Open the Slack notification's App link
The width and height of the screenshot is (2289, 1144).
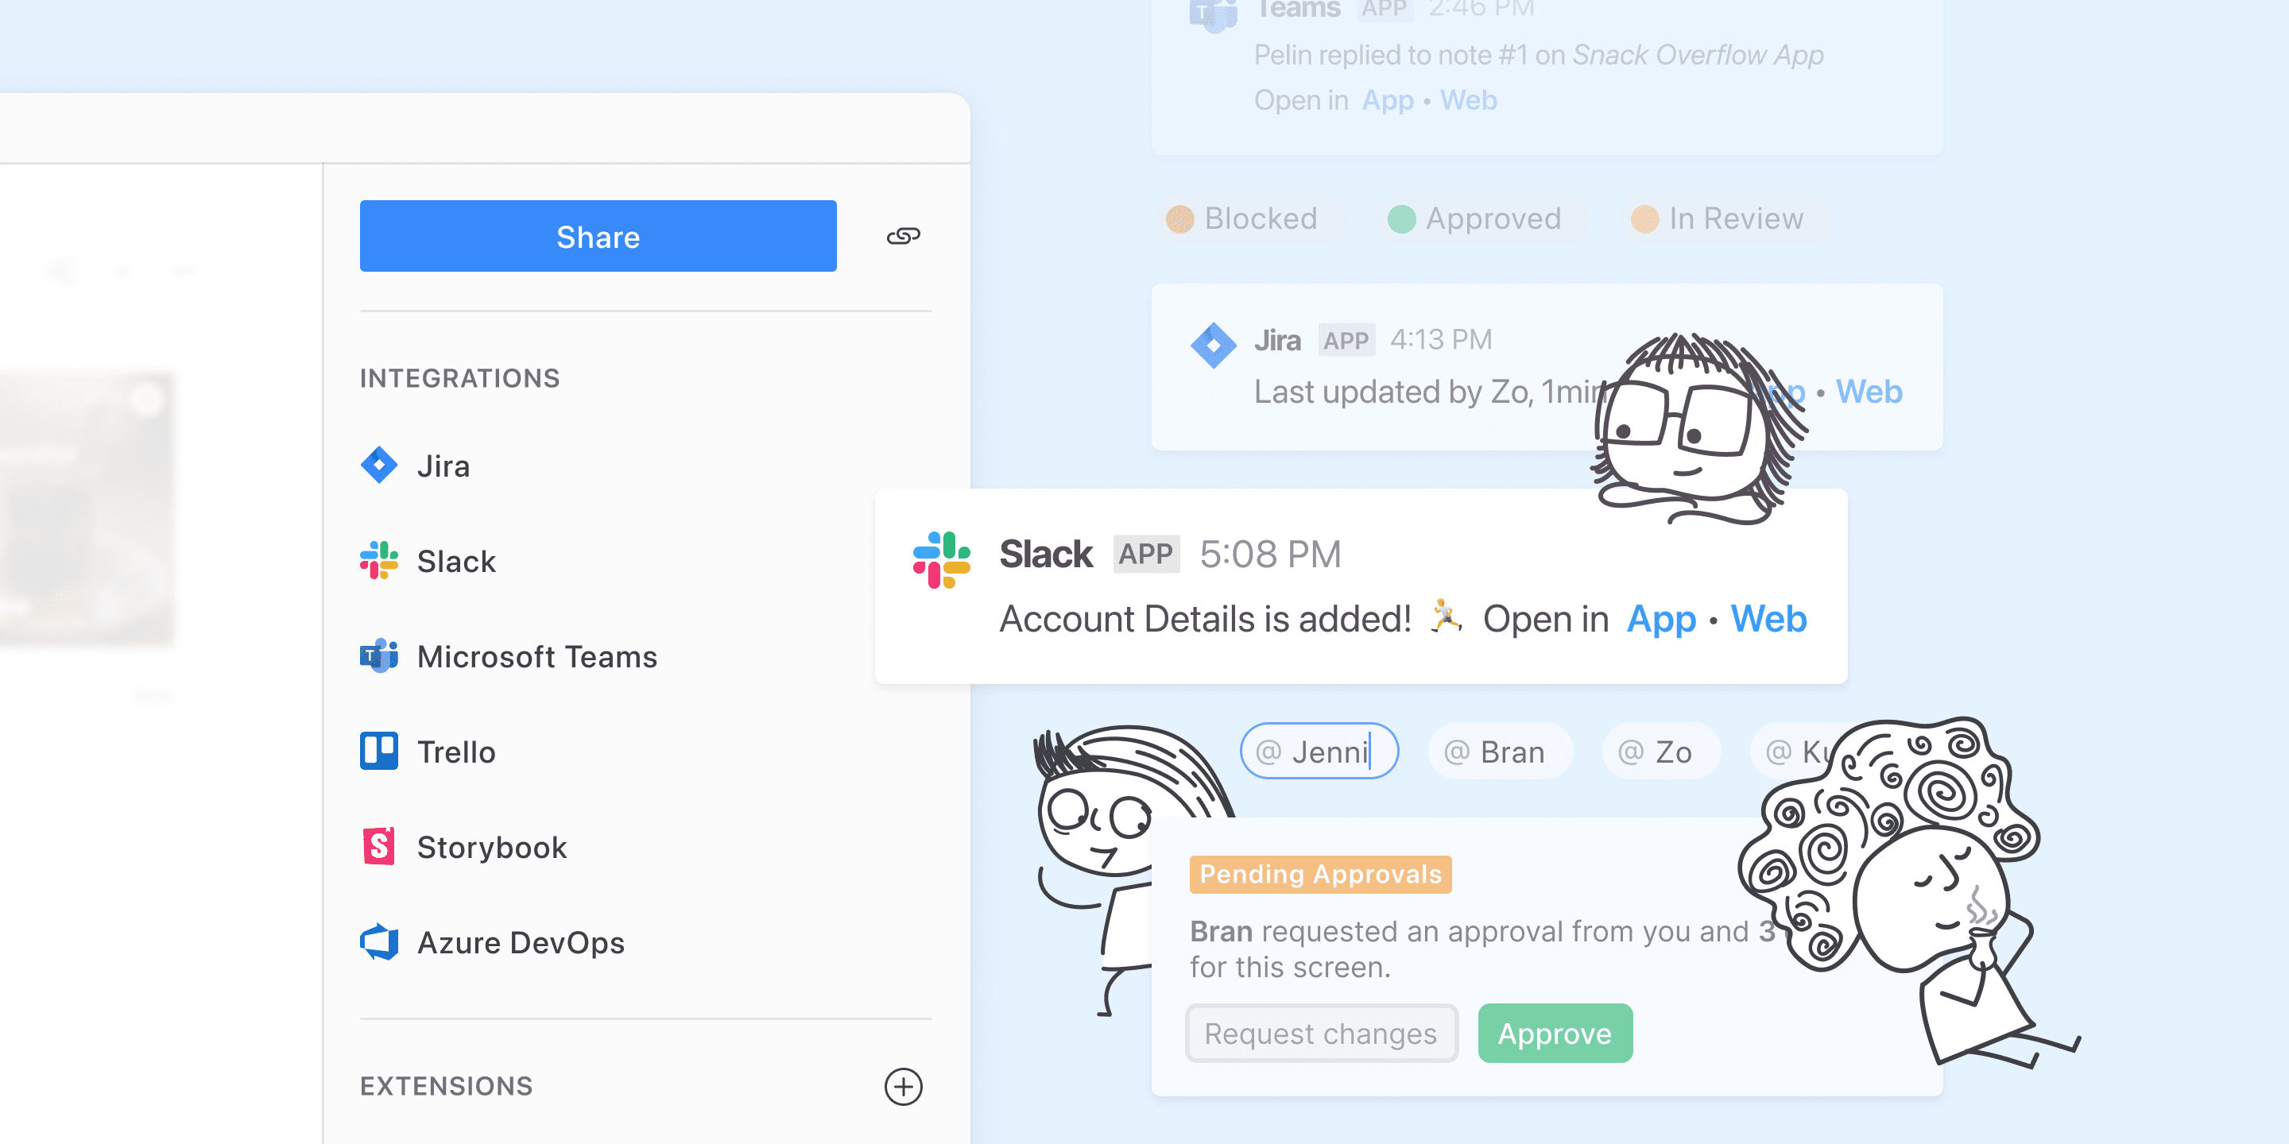1660,619
